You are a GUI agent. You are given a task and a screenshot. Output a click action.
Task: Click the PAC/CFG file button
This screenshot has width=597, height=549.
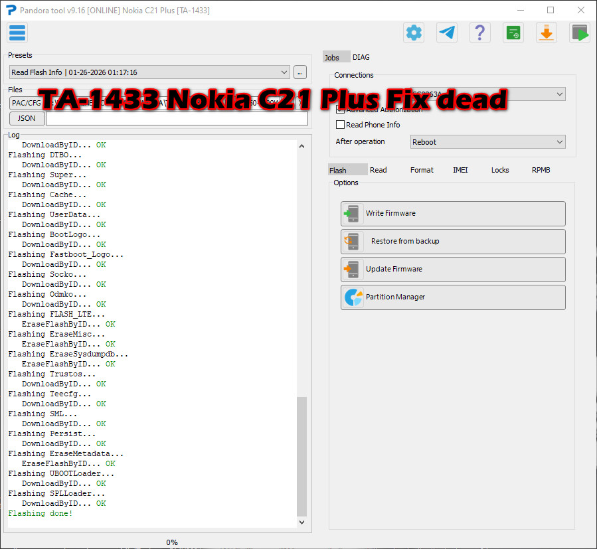pos(26,103)
